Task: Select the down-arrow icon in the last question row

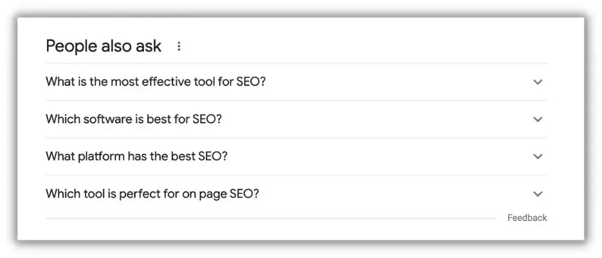Action: tap(538, 194)
